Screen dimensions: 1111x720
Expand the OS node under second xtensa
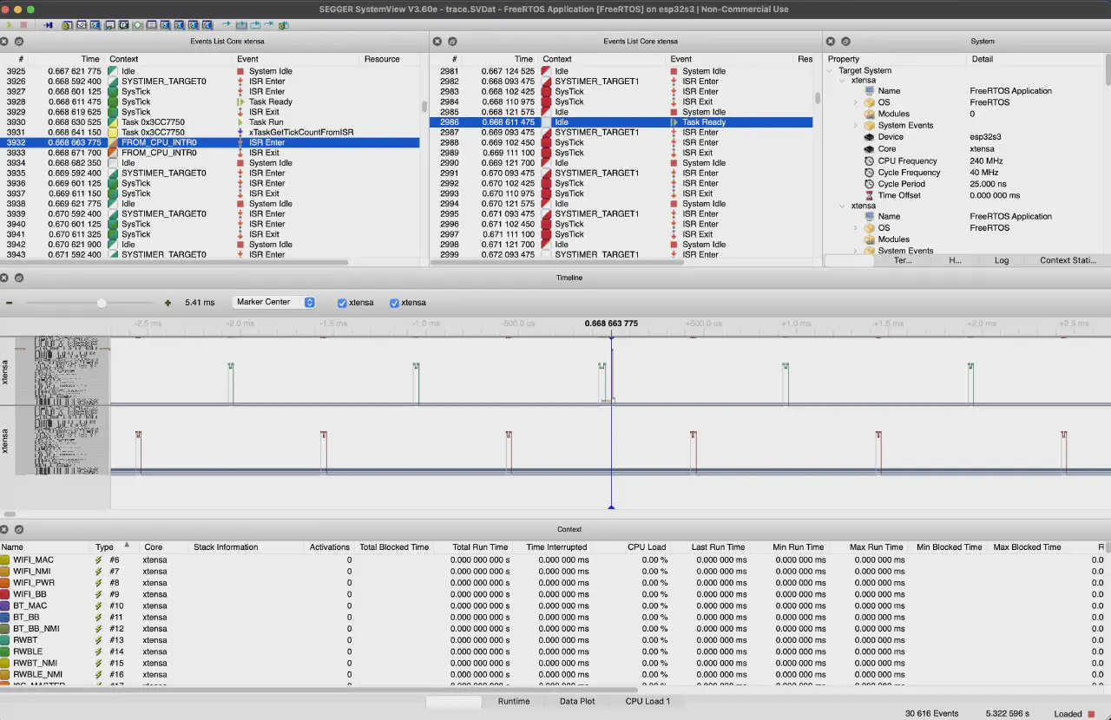(856, 228)
